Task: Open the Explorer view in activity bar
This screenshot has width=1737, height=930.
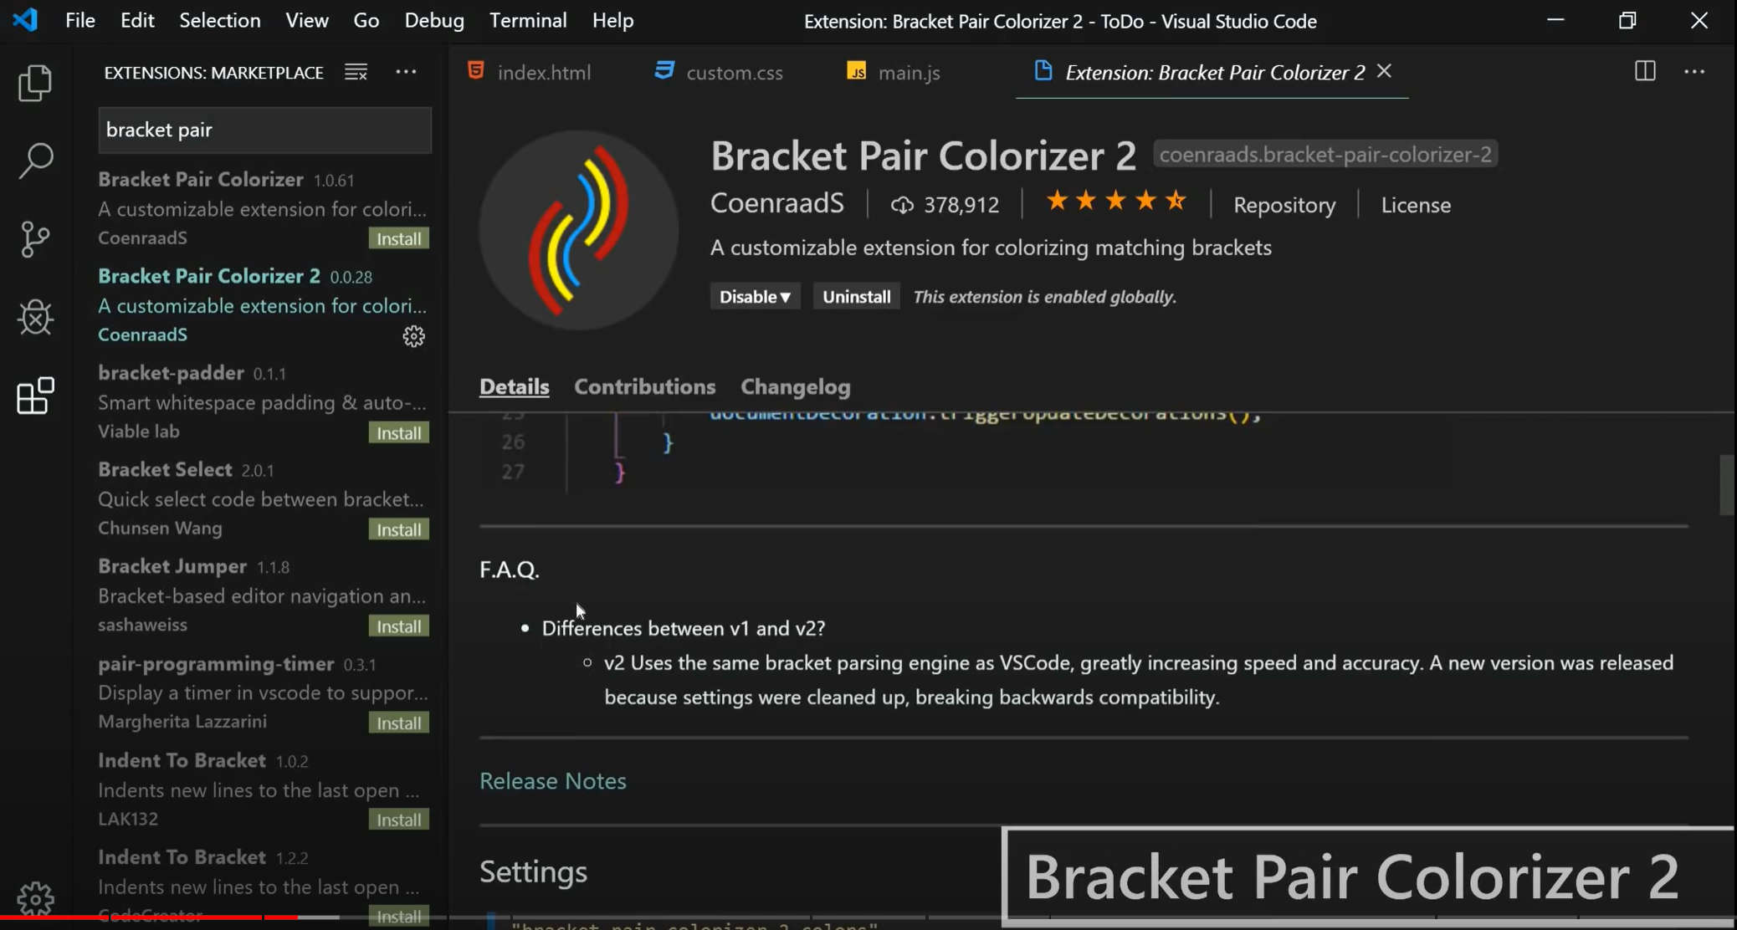Action: [x=35, y=83]
